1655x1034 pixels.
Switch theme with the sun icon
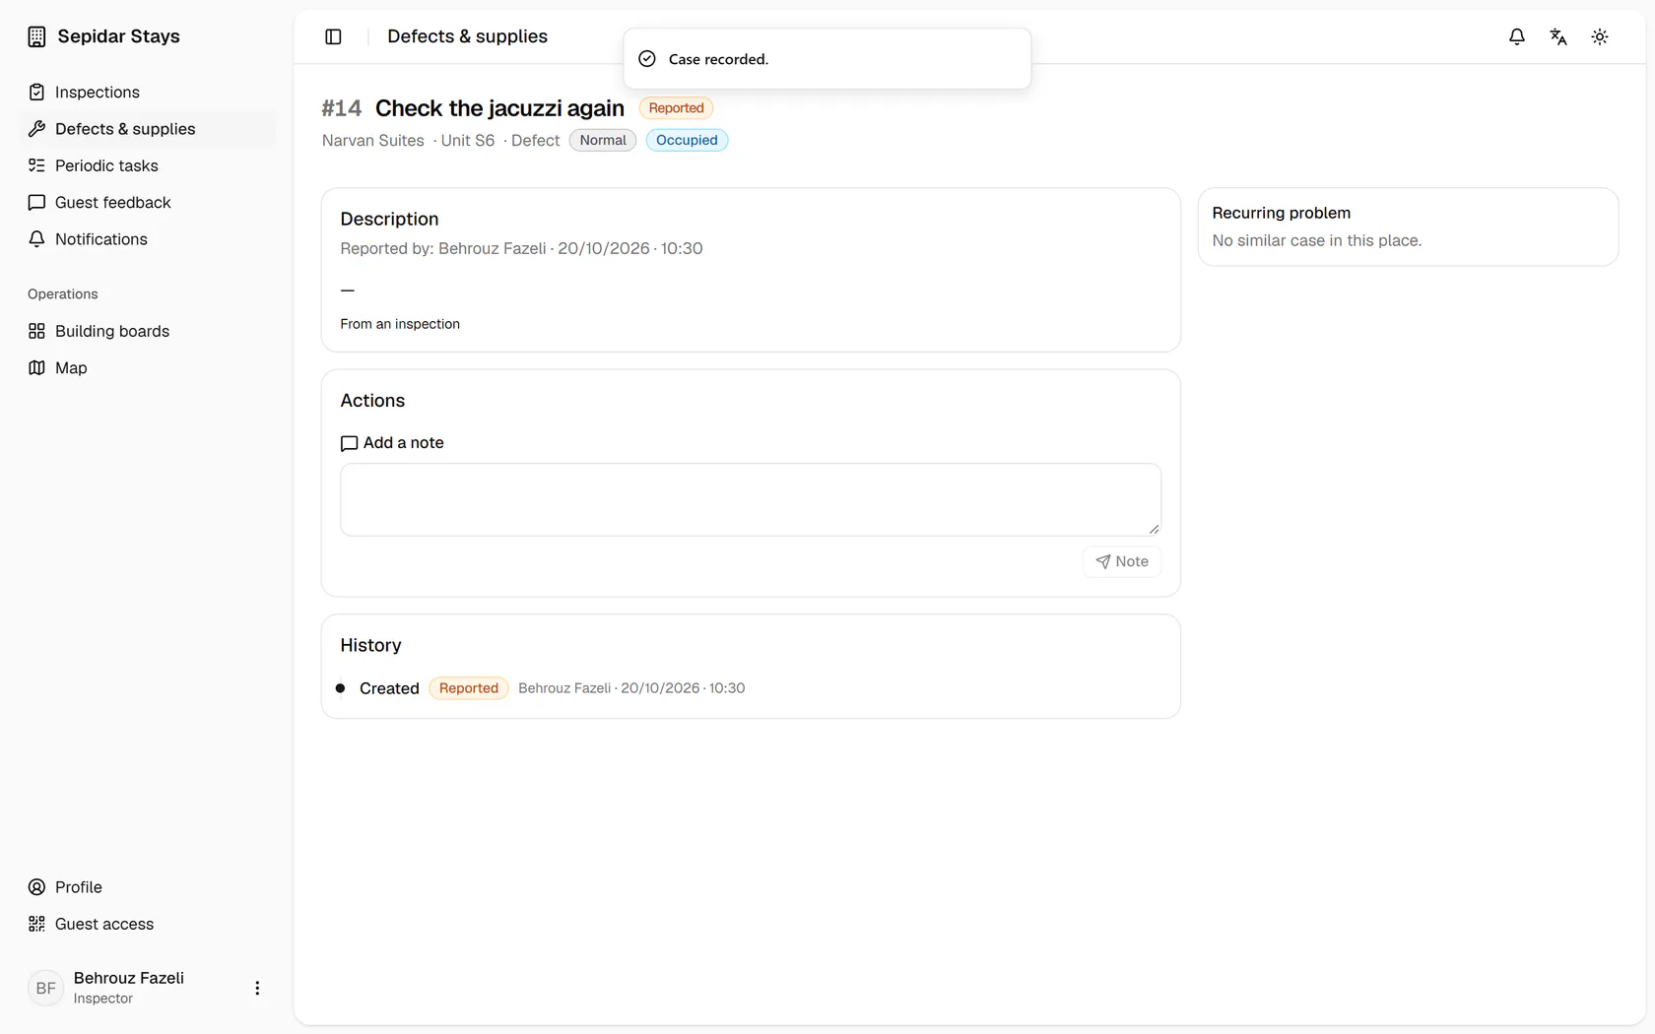point(1600,36)
